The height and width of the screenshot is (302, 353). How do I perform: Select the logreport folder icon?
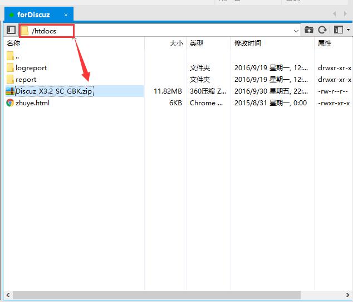coord(10,68)
